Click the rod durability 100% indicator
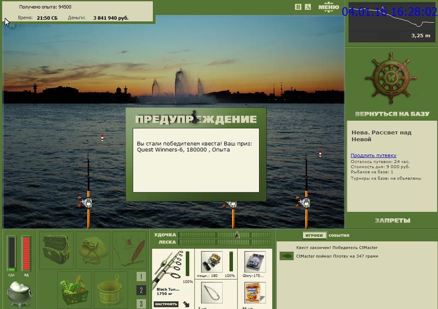Image resolution: width=438 pixels, height=309 pixels. [188, 282]
